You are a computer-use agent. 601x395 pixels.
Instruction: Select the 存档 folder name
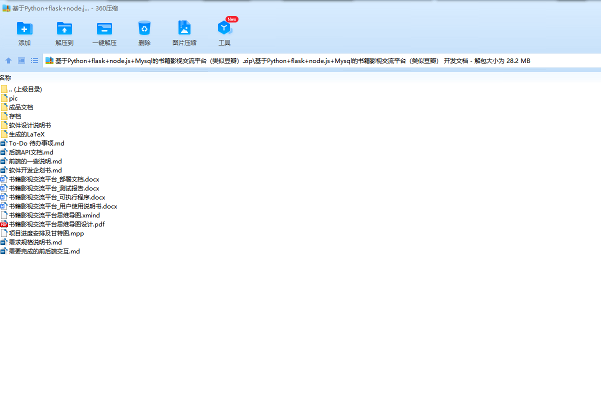(15, 116)
